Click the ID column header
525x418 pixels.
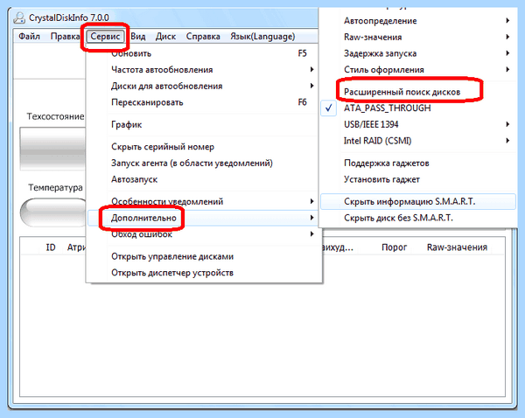tap(51, 247)
